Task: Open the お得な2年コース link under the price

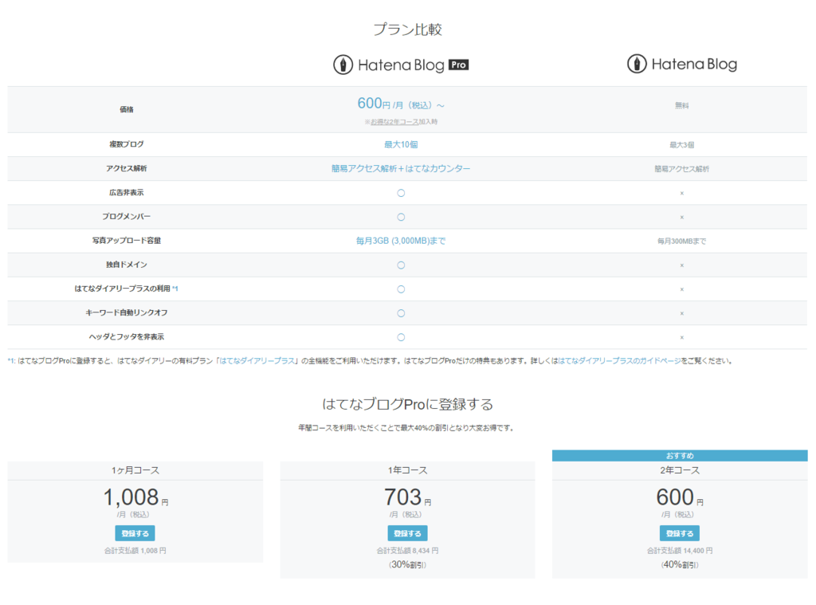Action: point(394,122)
